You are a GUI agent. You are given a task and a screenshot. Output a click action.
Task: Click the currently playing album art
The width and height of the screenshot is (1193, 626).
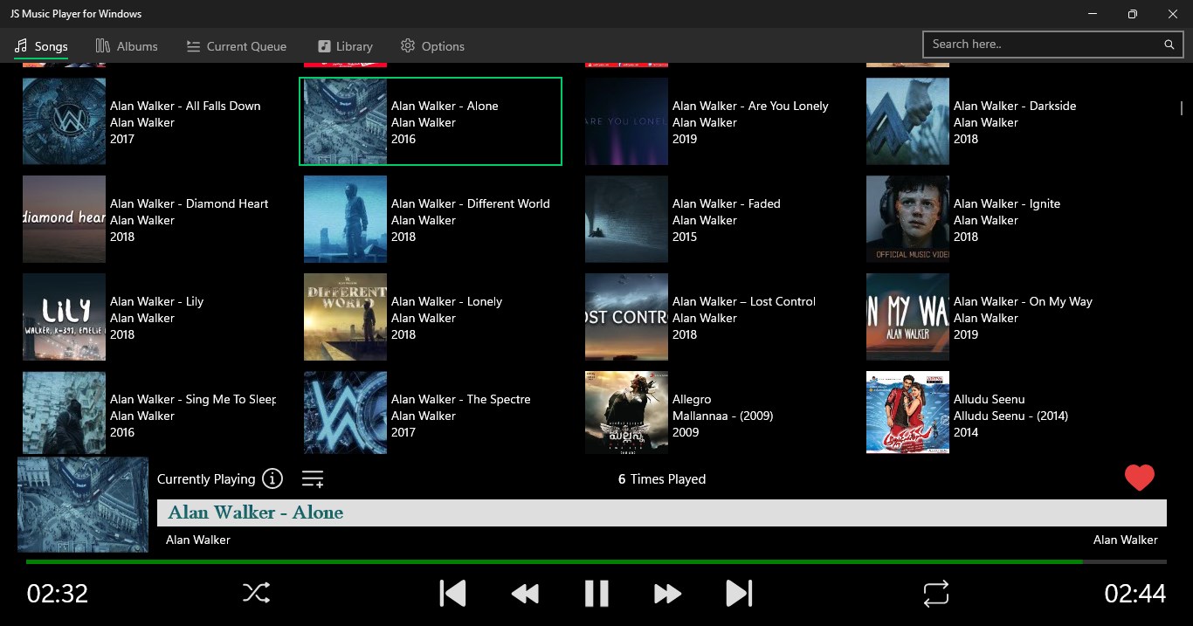pos(83,505)
